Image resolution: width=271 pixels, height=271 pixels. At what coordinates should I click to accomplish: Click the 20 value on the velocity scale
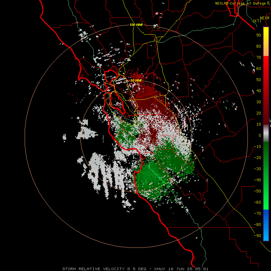point(259,113)
